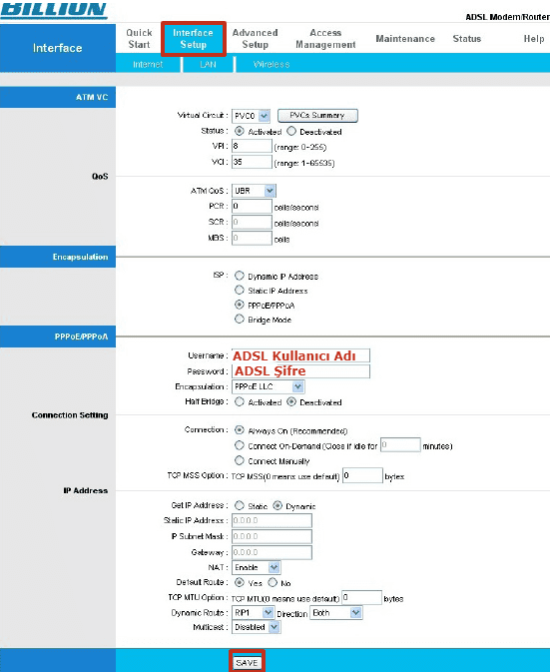Select Connect Manually radio button

click(239, 460)
